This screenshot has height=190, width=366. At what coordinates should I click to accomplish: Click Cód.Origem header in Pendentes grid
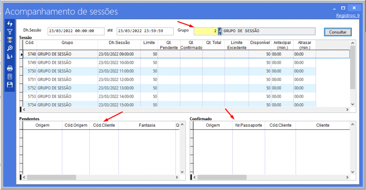coord(76,125)
